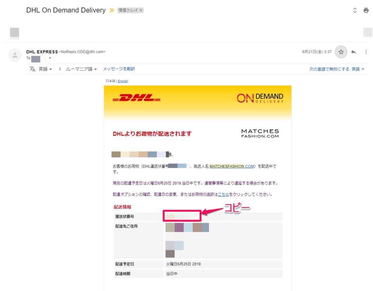Click the こちら tracking link
This screenshot has height=291, width=373.
tap(223, 194)
